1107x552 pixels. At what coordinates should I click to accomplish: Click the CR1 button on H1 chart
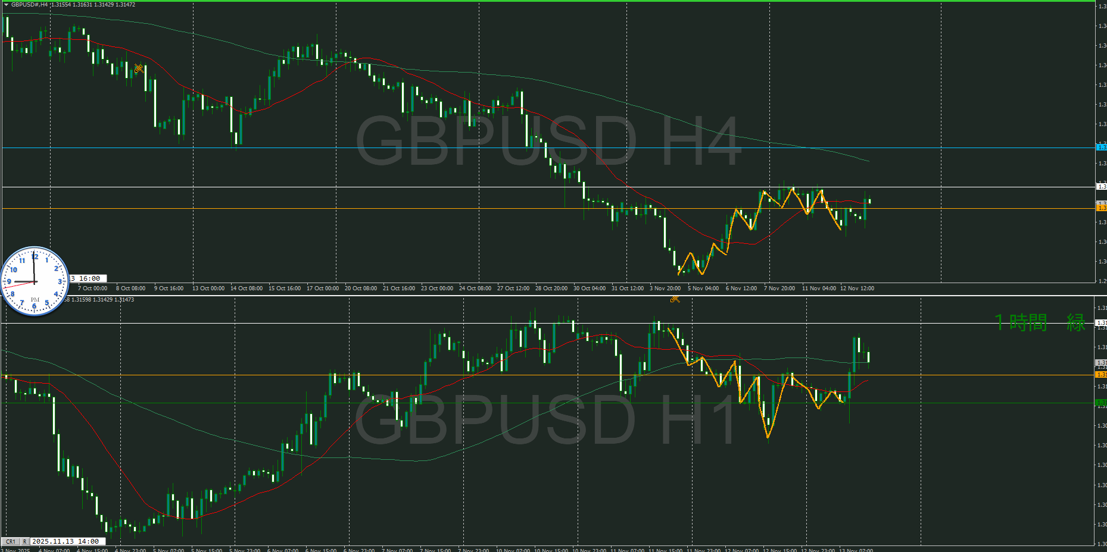11,541
